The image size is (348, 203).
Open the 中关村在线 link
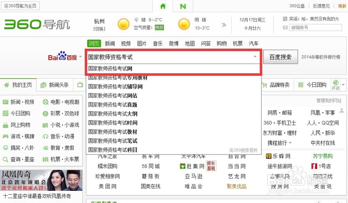coord(323,143)
